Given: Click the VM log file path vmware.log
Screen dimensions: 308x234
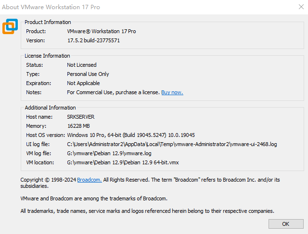Looking at the screenshot, I should coord(109,153).
